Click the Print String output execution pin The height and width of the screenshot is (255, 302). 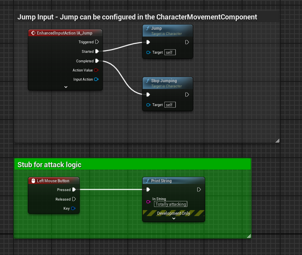click(199, 189)
